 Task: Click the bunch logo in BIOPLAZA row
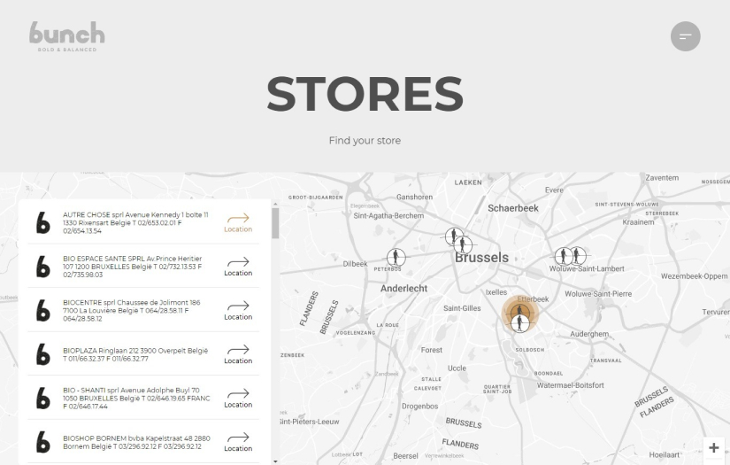[x=42, y=354]
